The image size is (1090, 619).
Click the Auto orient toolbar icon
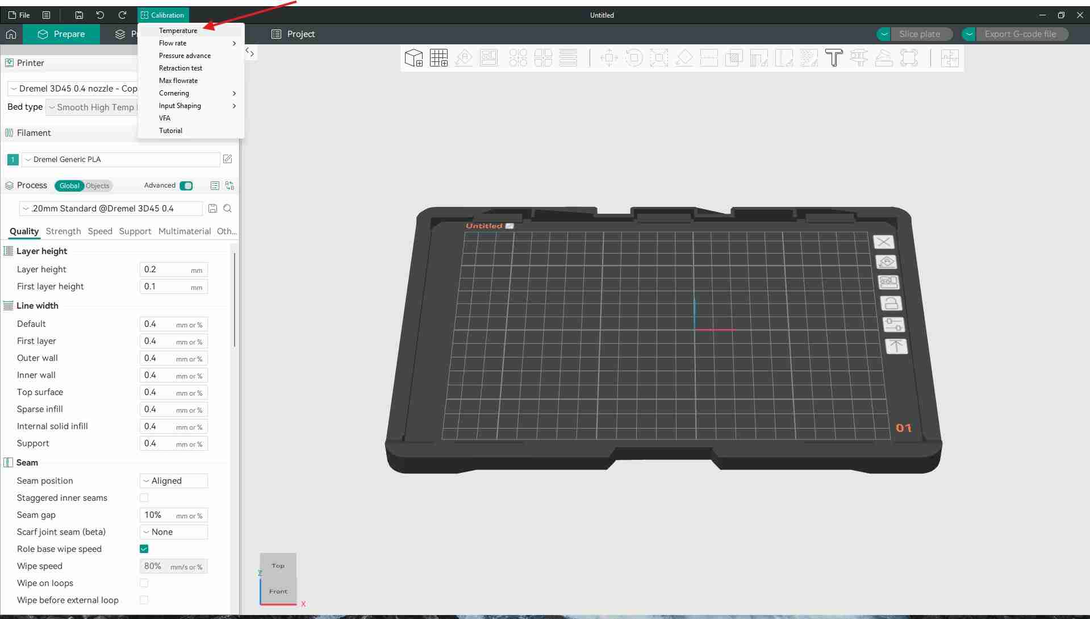[x=463, y=58]
